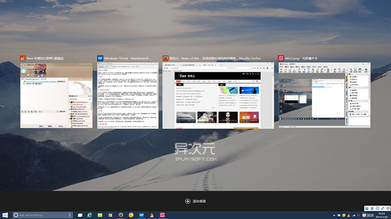This screenshot has height=219, width=391.
Task: Click the white battery tray icon
Action: (339, 215)
